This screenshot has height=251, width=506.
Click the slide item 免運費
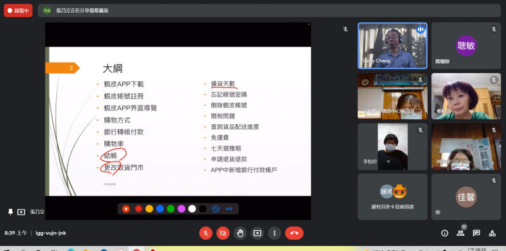point(219,137)
